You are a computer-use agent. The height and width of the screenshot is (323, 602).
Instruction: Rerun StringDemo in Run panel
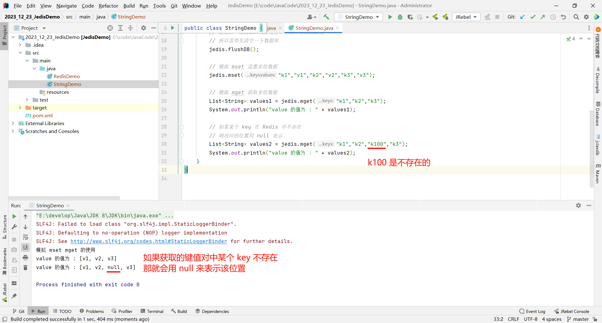[x=14, y=216]
